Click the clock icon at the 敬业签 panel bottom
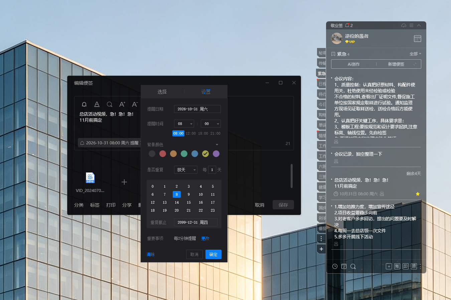Viewport: 451px width, 300px height. pos(335,266)
